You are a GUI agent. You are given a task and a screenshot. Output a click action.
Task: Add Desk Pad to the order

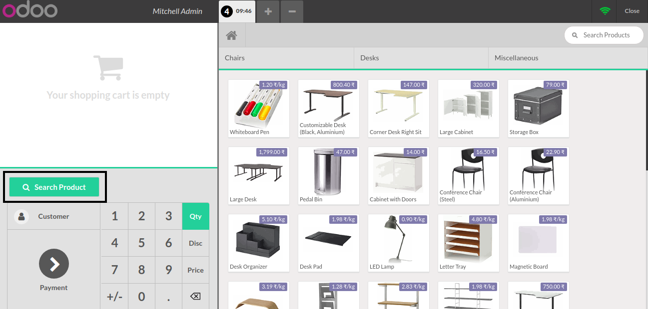click(x=329, y=243)
